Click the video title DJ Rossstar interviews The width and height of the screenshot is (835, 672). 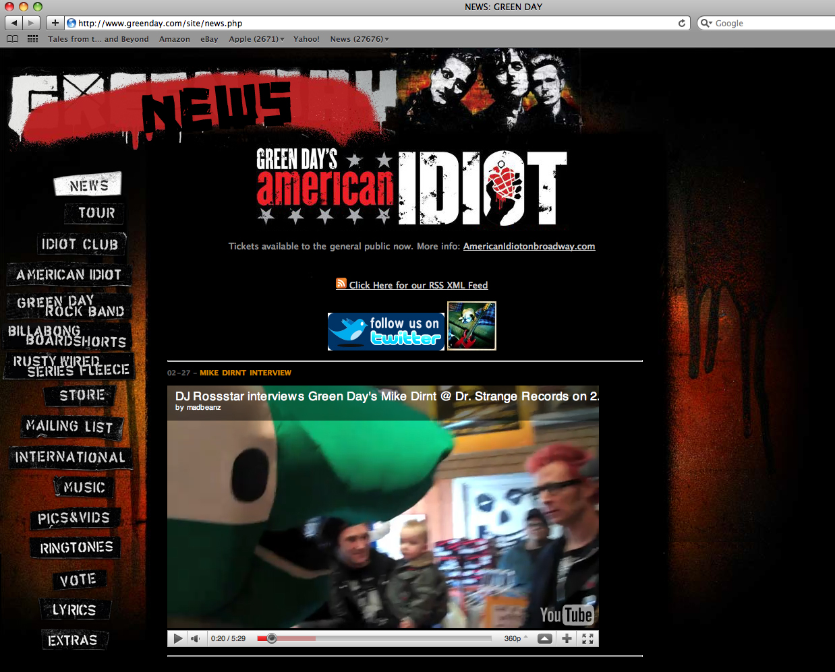click(x=386, y=396)
